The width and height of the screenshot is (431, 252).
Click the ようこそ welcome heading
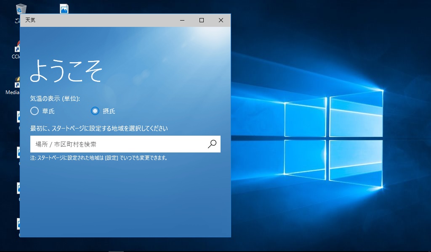tap(66, 71)
